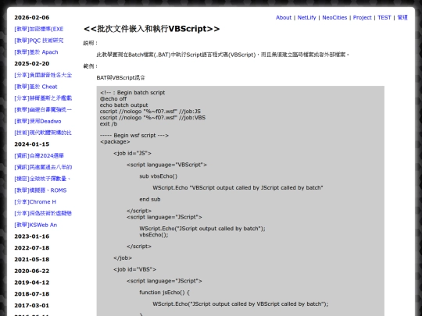The width and height of the screenshot is (422, 316).
Task: Open the [教學]使用Deadwo article link
Action: 38,121
